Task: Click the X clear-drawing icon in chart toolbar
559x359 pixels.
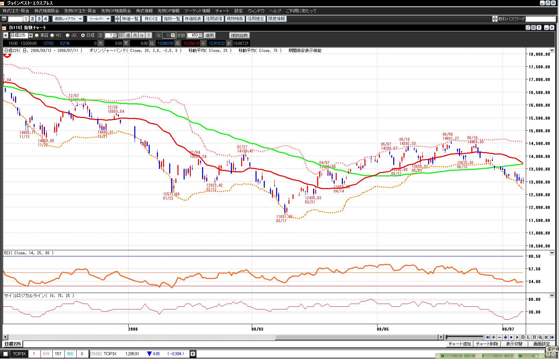Action: pyautogui.click(x=546, y=337)
